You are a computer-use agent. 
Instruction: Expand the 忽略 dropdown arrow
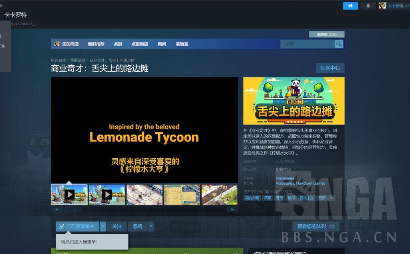(151, 226)
